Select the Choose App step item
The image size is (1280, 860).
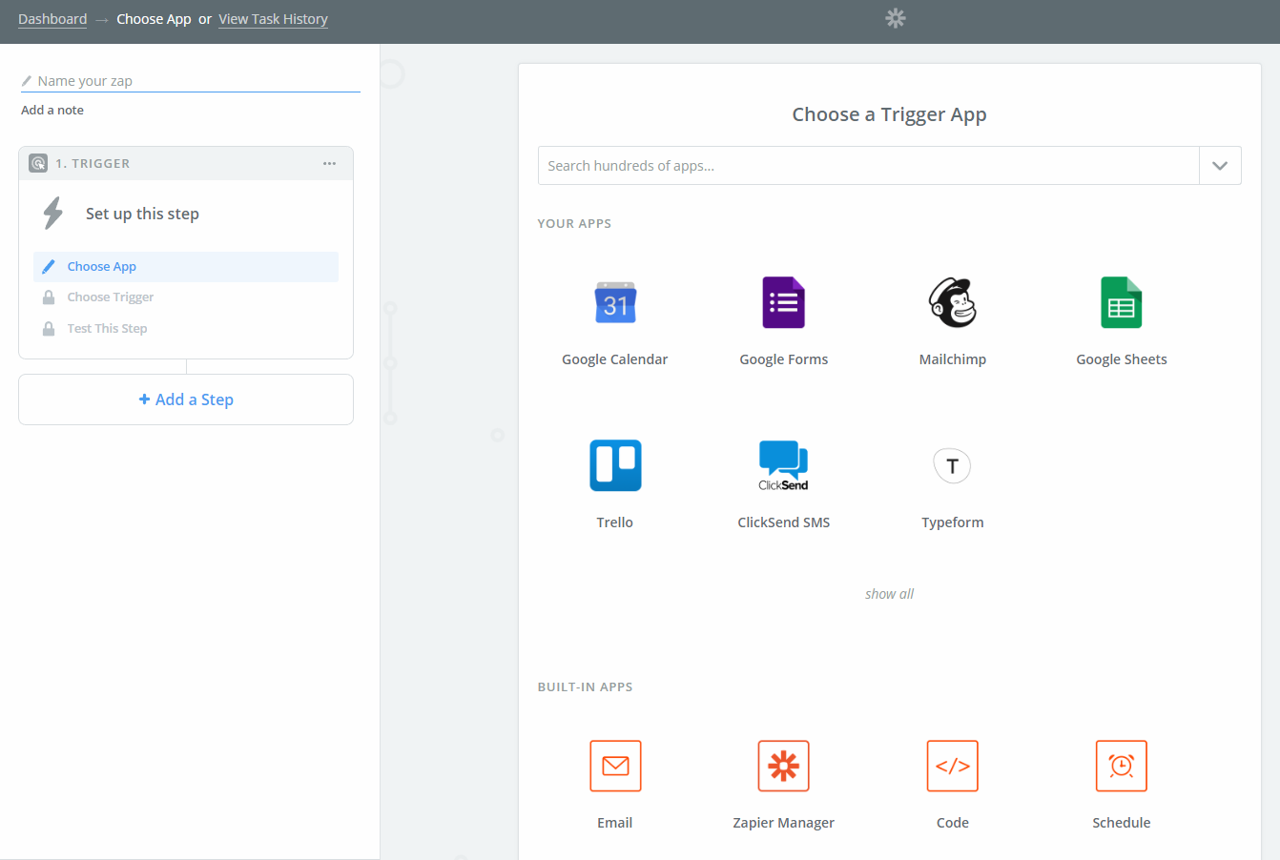point(102,267)
